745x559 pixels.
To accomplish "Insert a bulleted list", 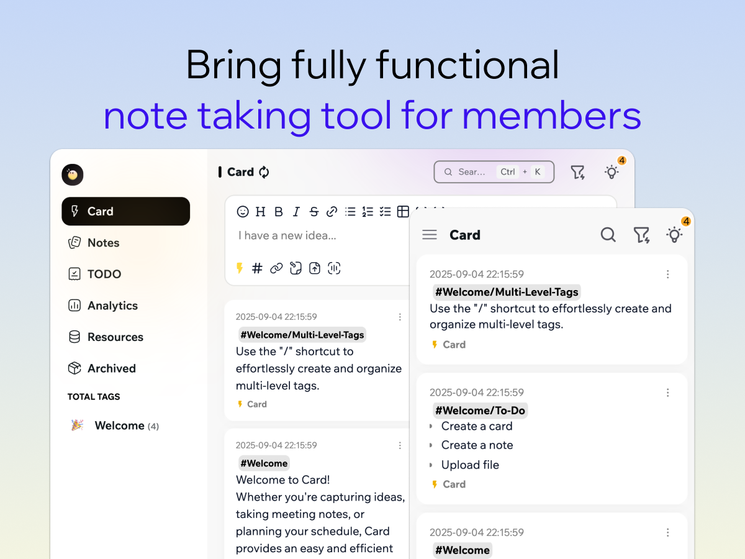I will (x=350, y=212).
